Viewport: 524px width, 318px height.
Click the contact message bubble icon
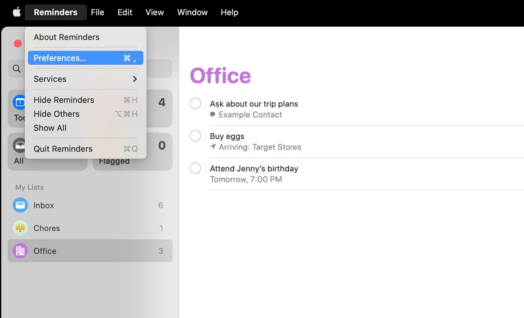[x=213, y=115]
